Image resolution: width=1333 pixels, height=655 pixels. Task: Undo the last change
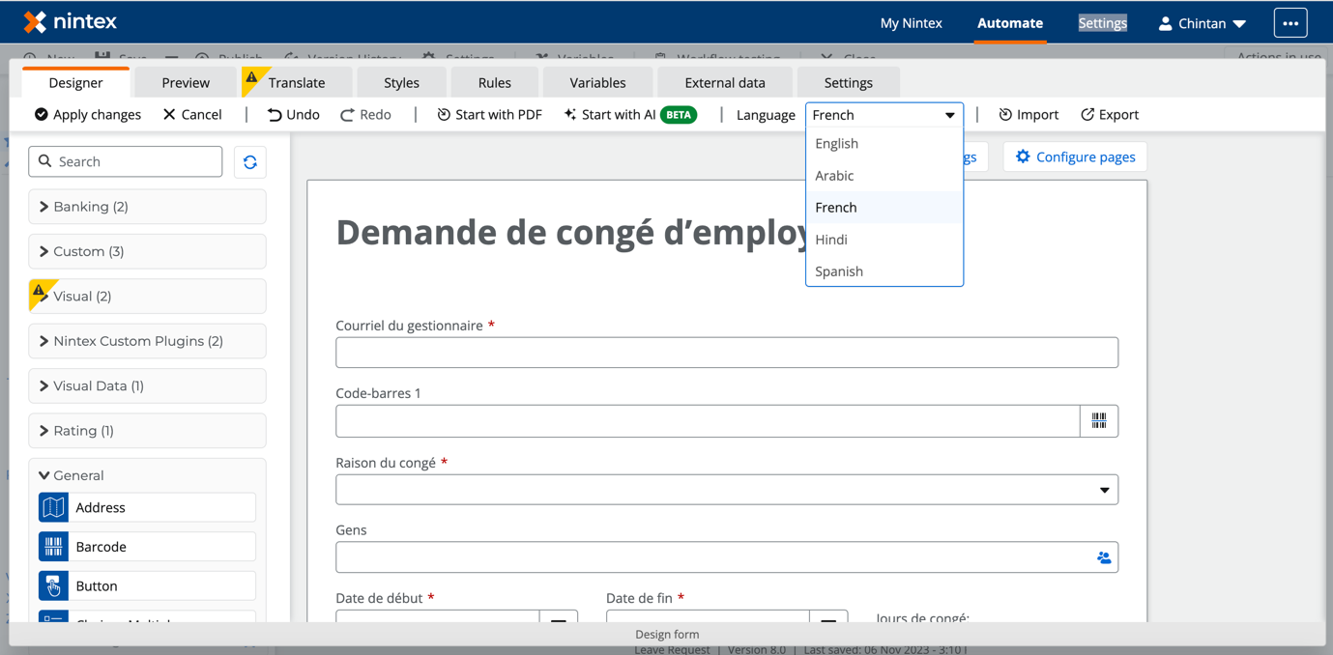point(294,114)
